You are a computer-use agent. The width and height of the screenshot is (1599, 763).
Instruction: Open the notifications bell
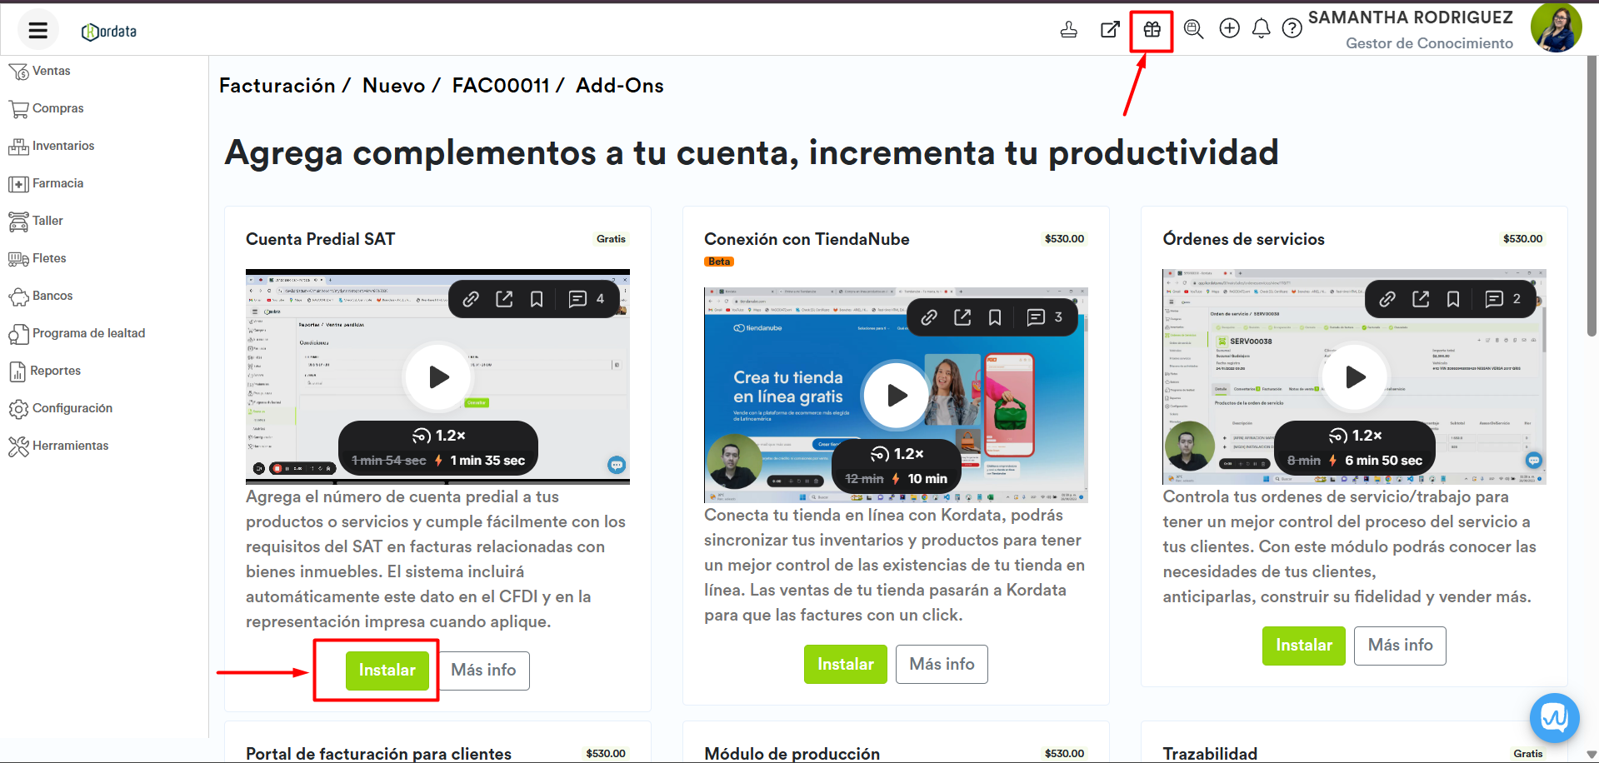click(x=1261, y=29)
